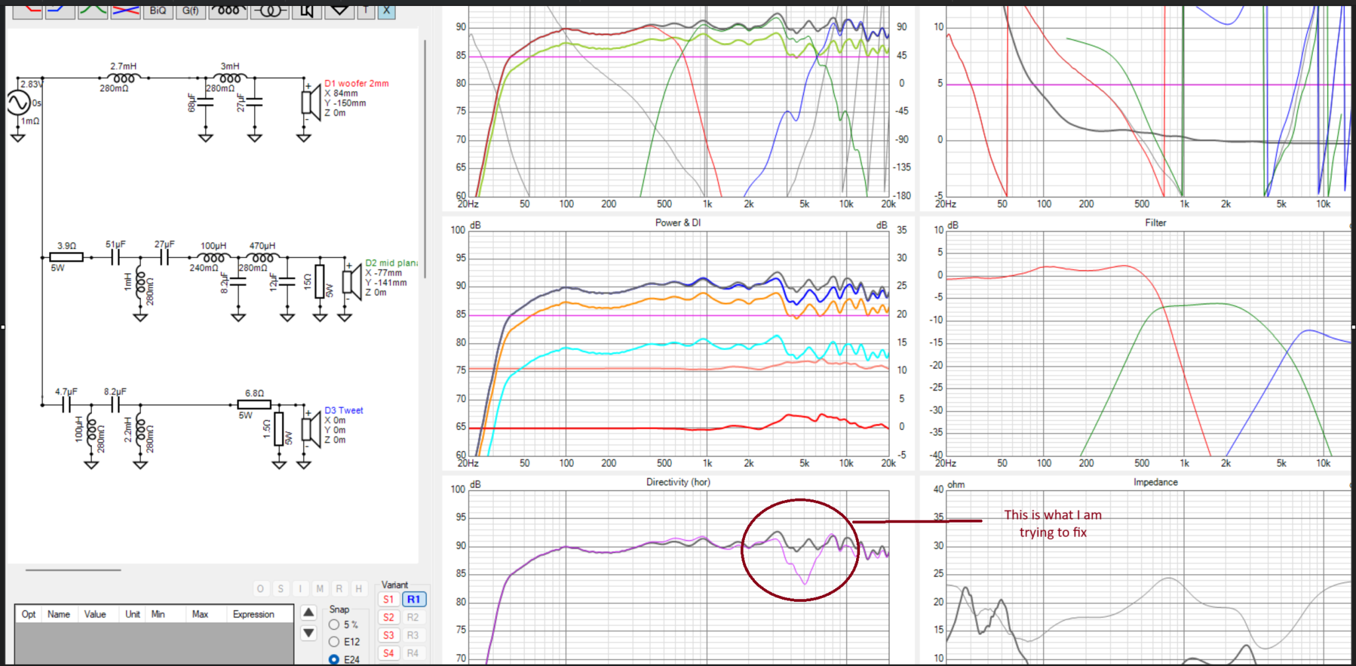Click the schematic vertical scrollbar
Viewport: 1356px width, 666px height.
coord(424,159)
